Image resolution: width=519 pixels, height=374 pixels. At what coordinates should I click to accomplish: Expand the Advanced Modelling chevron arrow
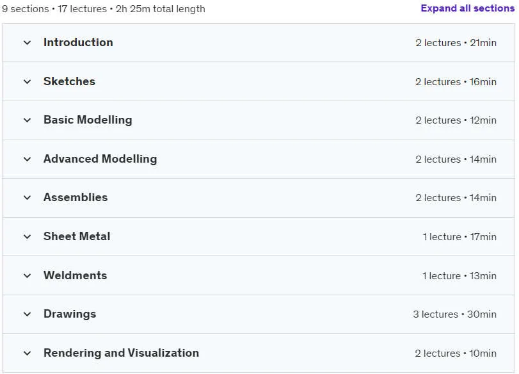click(27, 159)
